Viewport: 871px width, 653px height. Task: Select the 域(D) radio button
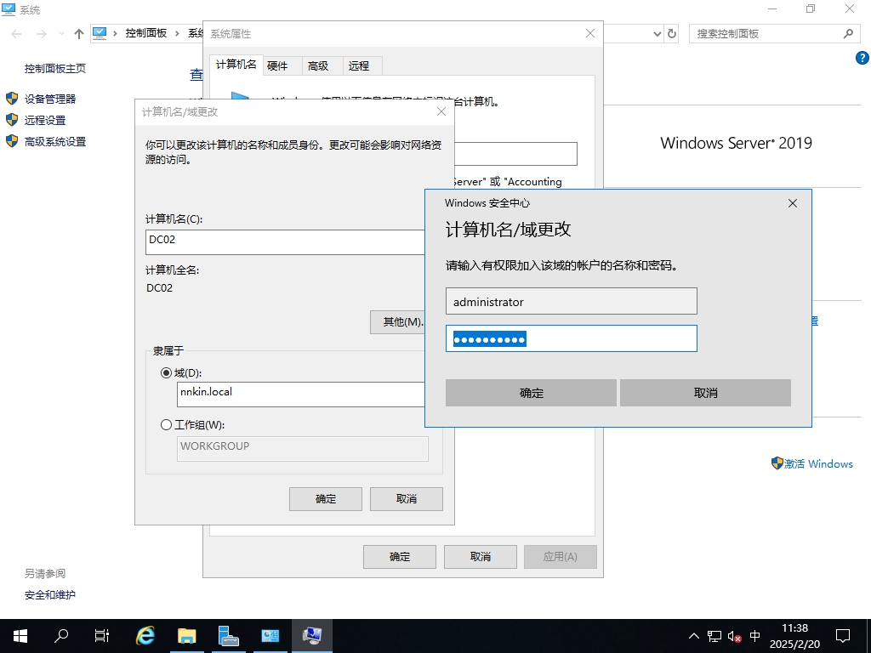pyautogui.click(x=166, y=372)
